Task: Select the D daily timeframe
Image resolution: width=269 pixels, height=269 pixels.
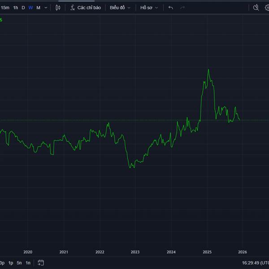Action: [x=23, y=8]
